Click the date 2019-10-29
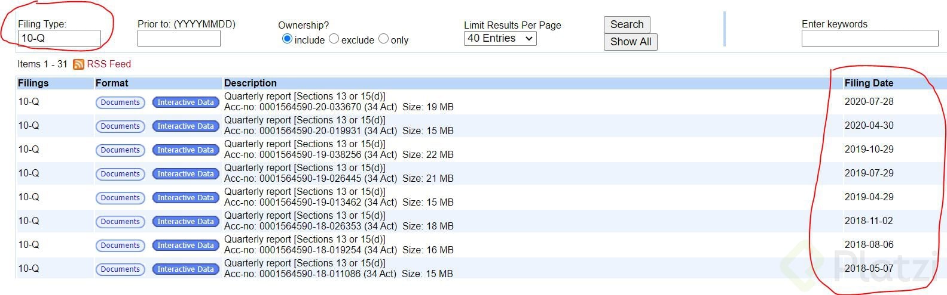The width and height of the screenshot is (947, 295). point(869,150)
